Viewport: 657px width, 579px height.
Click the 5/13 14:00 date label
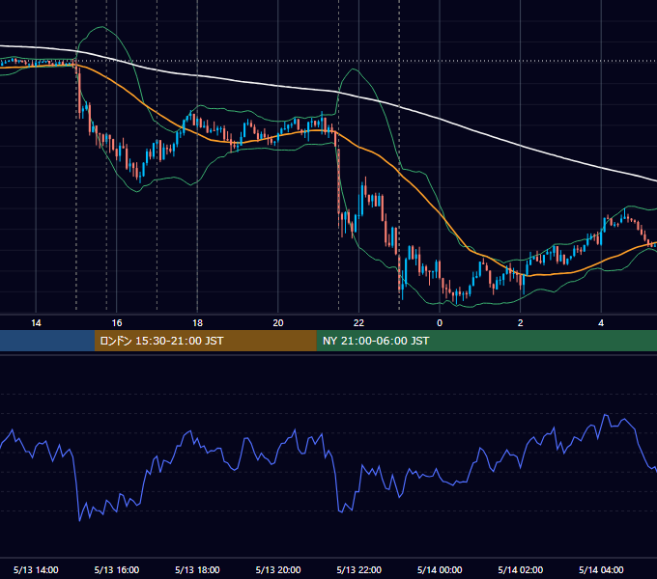point(36,569)
